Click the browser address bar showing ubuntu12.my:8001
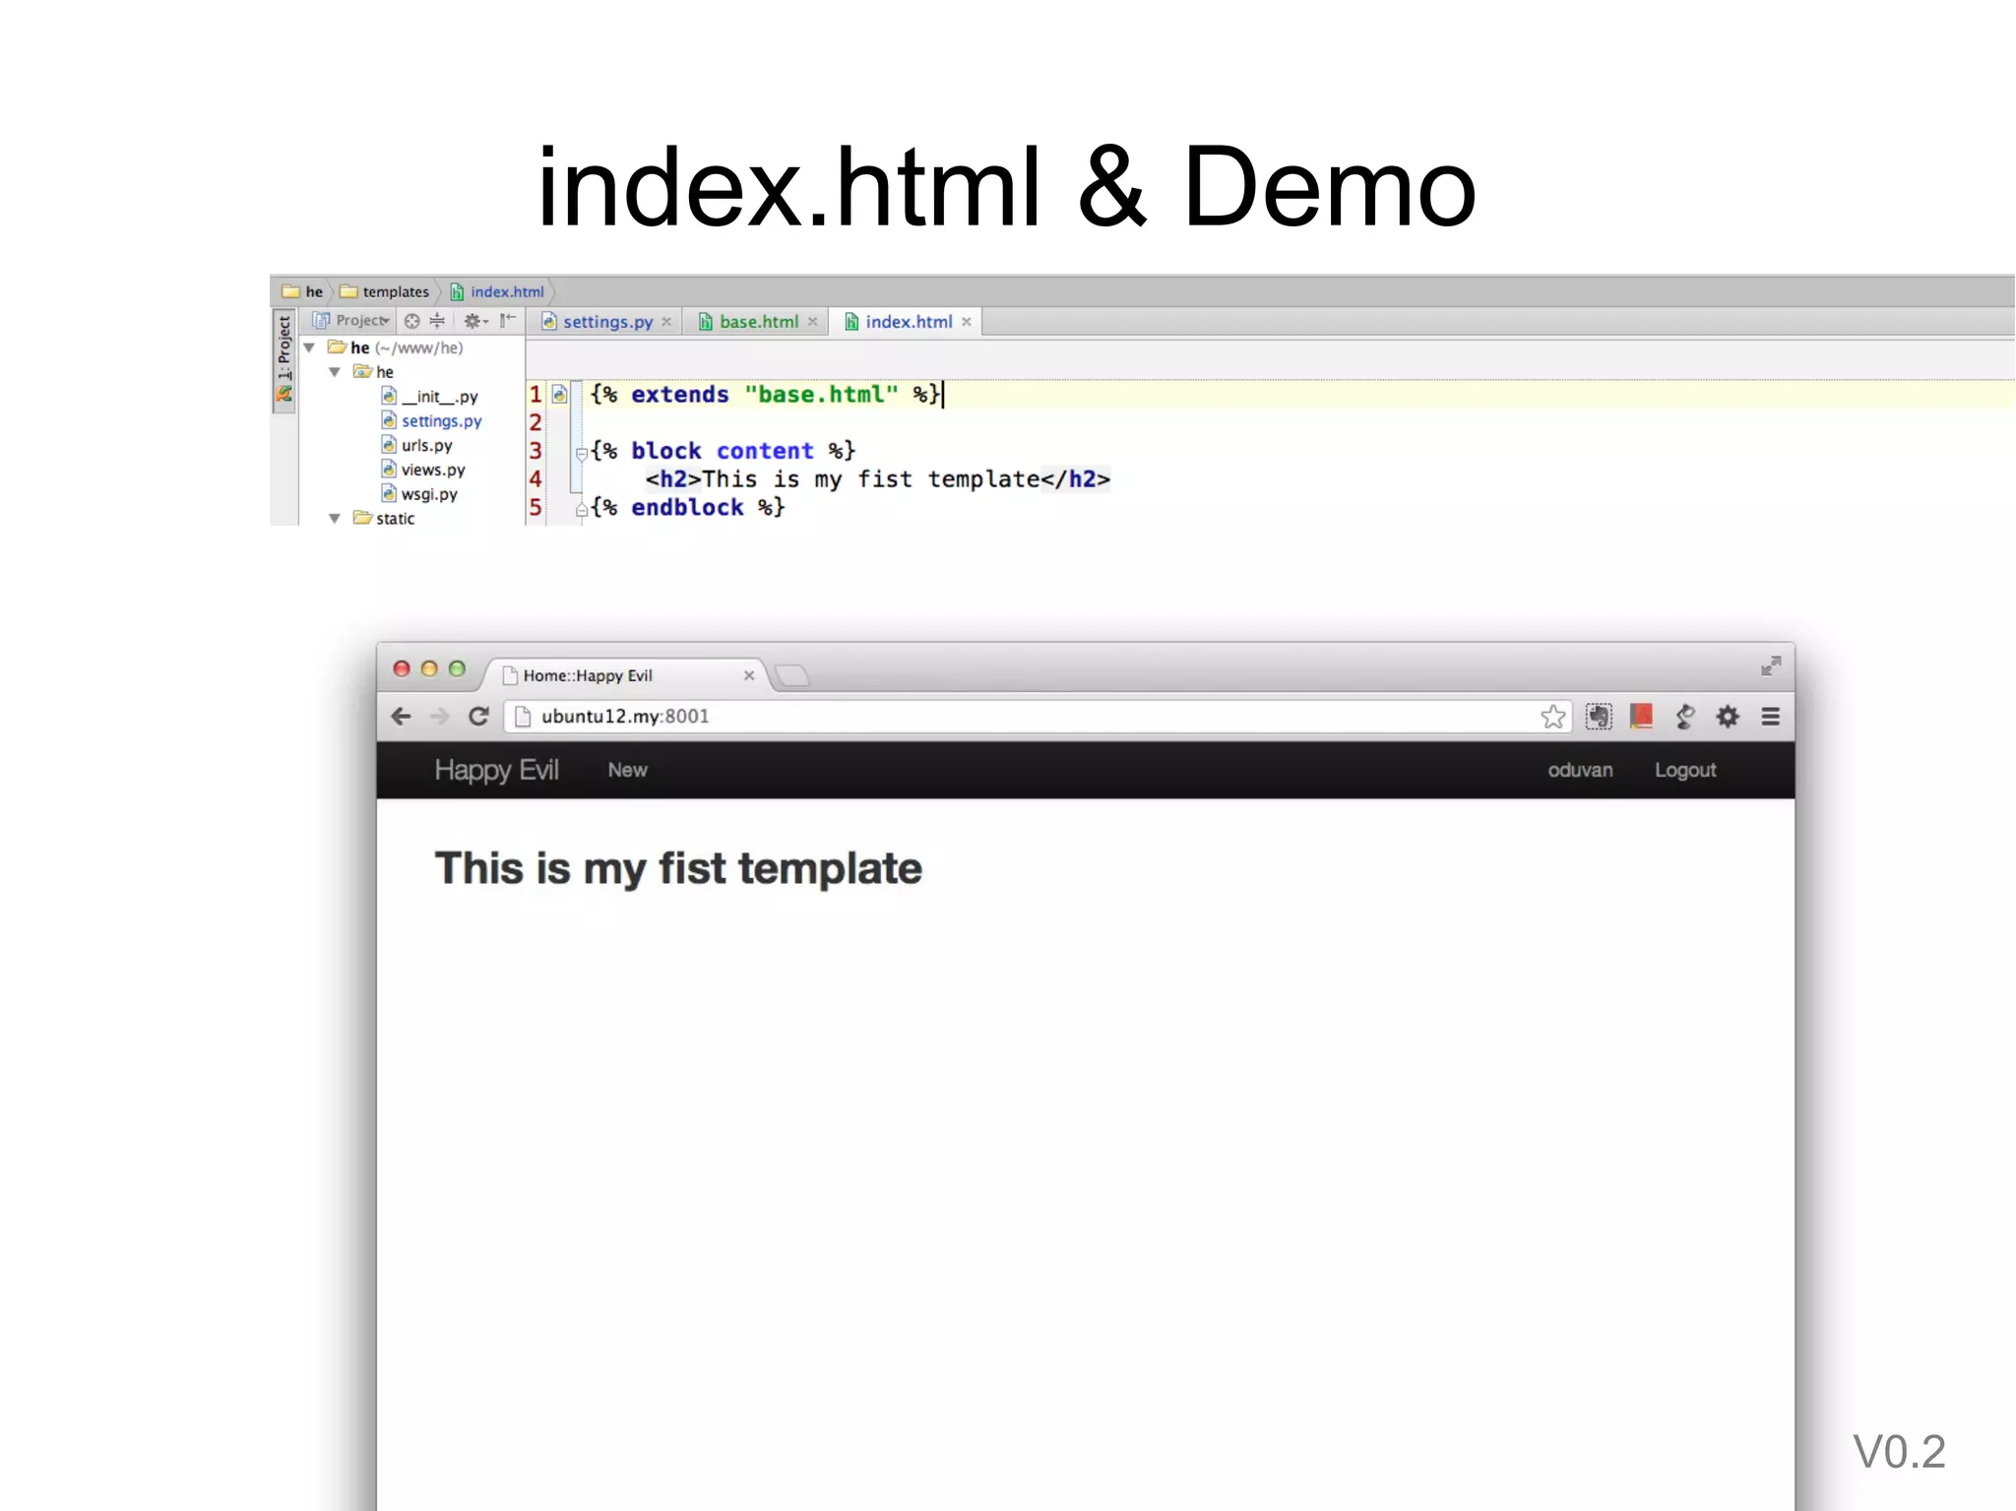The width and height of the screenshot is (2016, 1511). 1039,717
